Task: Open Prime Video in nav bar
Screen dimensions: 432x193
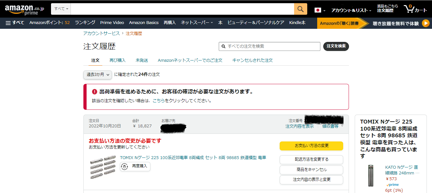Action: [112, 23]
